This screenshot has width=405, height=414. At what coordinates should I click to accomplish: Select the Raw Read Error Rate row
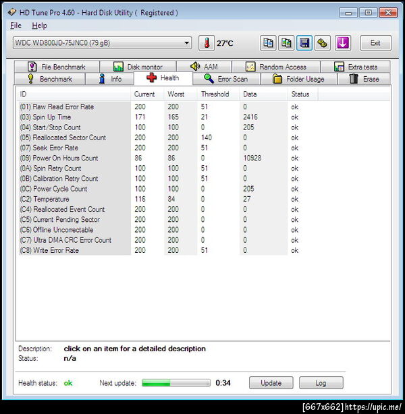tap(168, 107)
